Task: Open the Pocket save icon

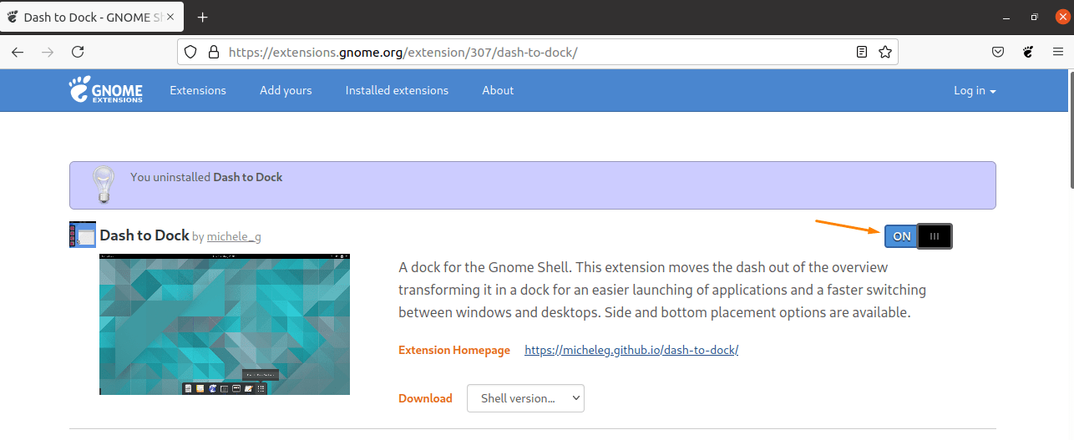Action: click(x=998, y=52)
